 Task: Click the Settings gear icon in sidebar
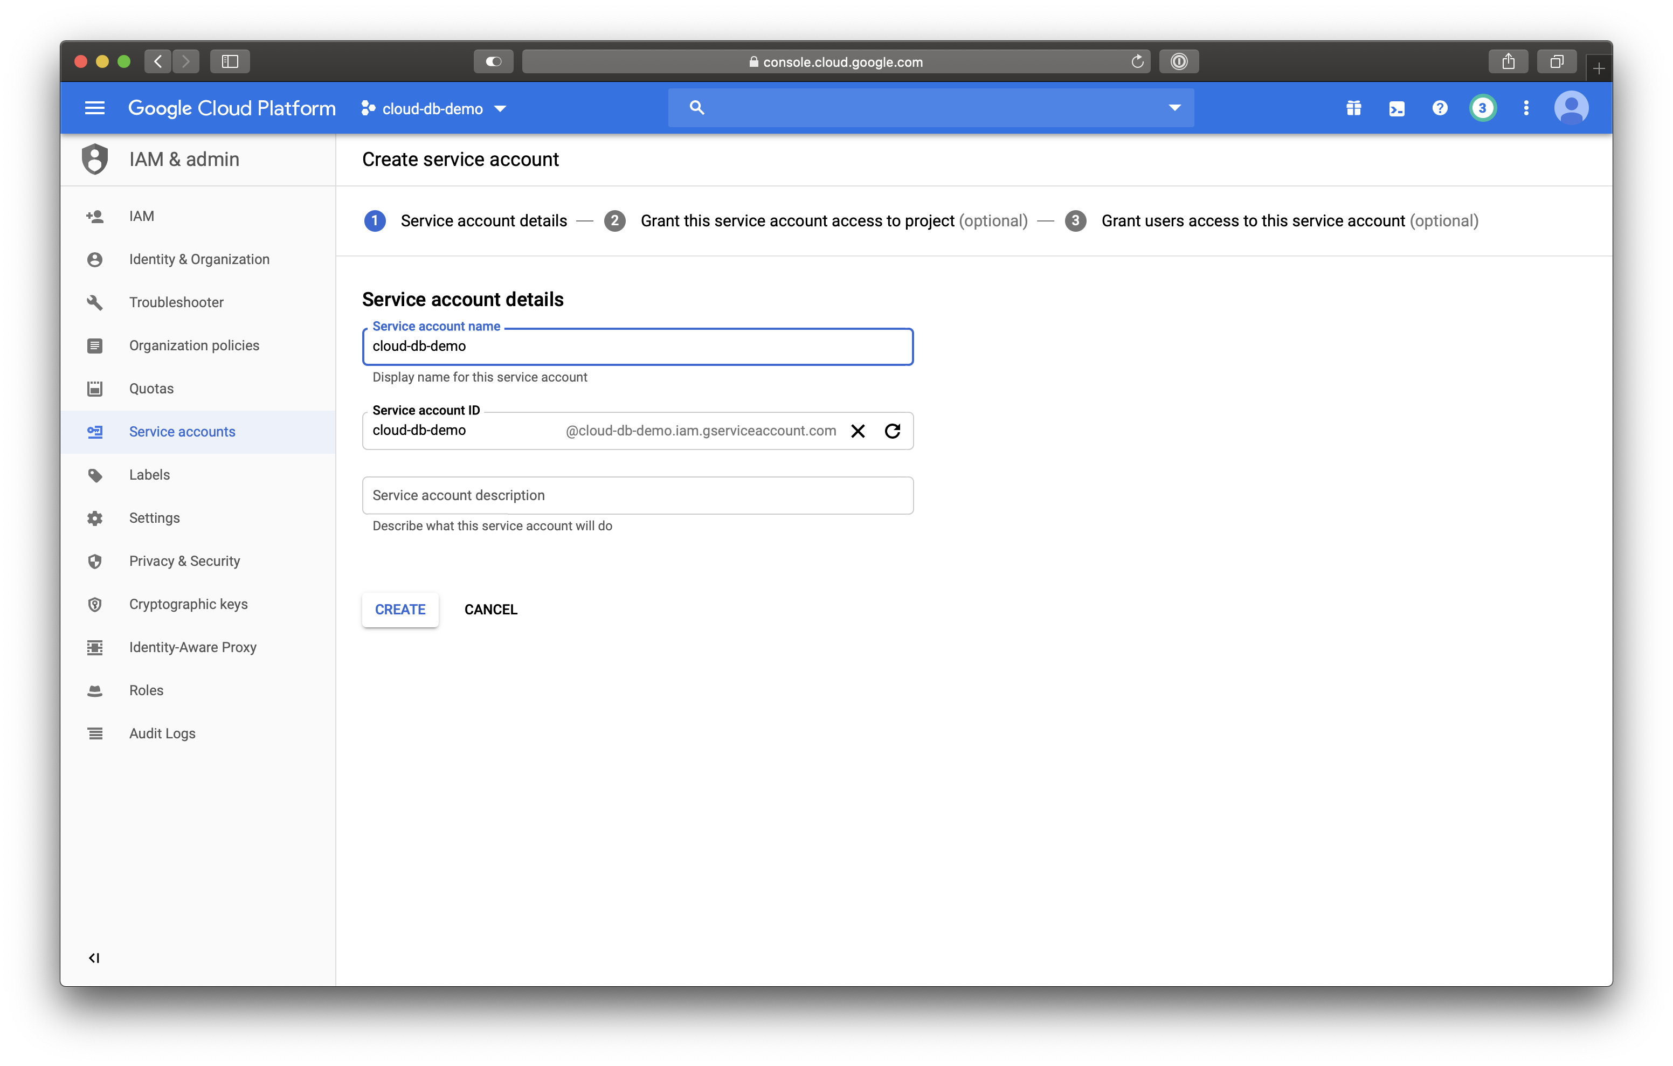pyautogui.click(x=94, y=518)
